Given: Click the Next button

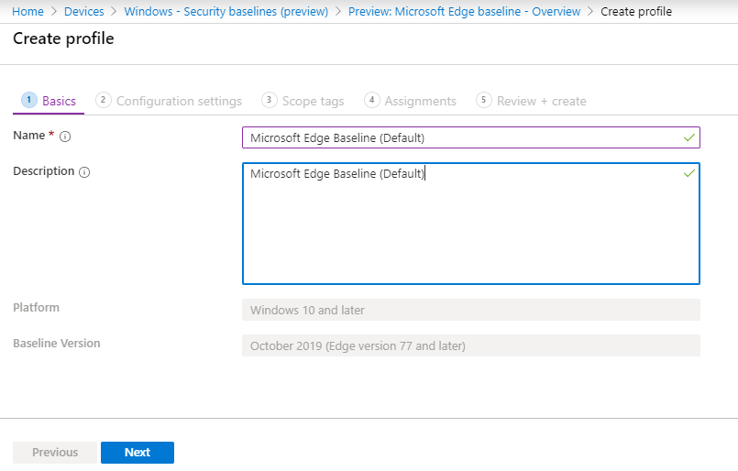Looking at the screenshot, I should [138, 452].
